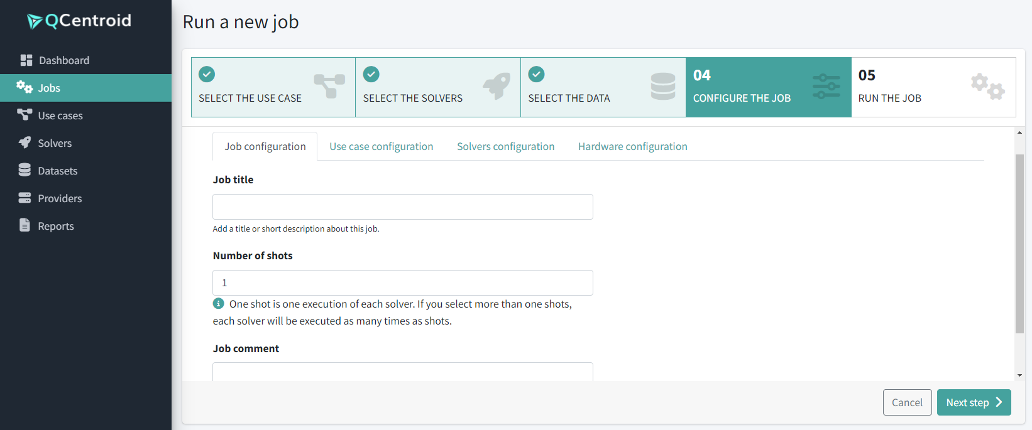Screen dimensions: 1032x430
Task: Click the Solvers rocket icon in sidebar
Action: 25,142
